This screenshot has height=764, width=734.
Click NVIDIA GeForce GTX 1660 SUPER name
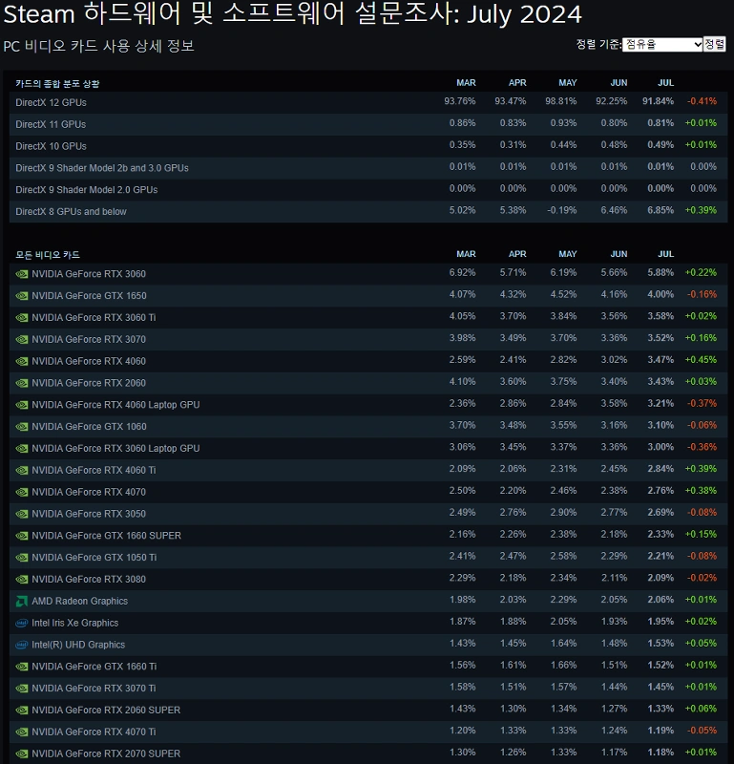(x=106, y=536)
